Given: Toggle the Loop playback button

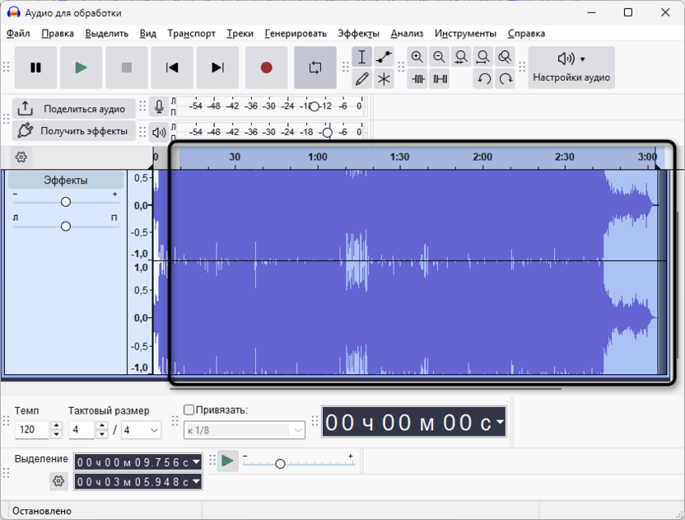Looking at the screenshot, I should tap(315, 68).
